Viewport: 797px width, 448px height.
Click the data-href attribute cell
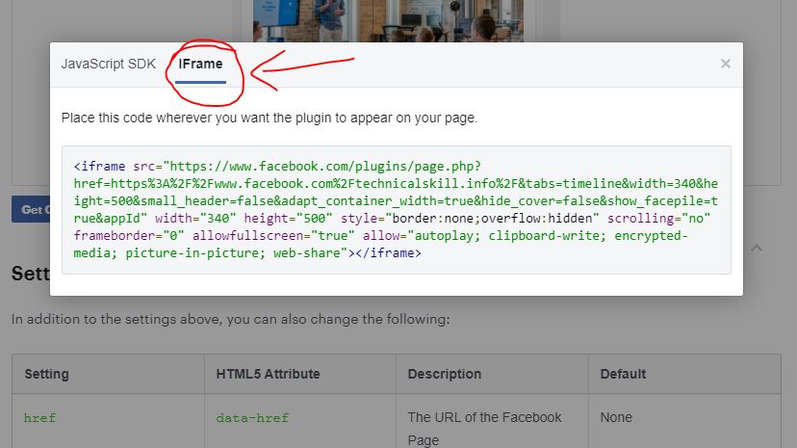(300, 421)
